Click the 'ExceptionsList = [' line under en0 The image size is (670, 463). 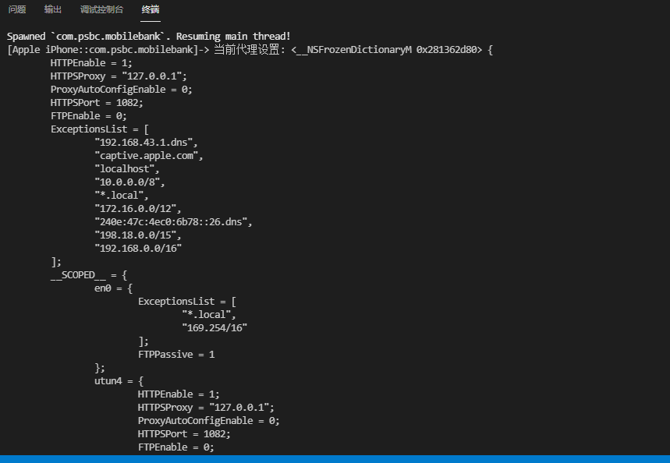click(x=187, y=302)
